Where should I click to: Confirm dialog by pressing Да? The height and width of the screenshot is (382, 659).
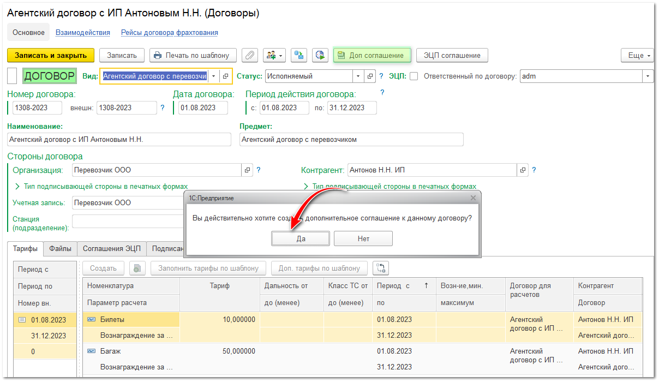[x=301, y=238]
